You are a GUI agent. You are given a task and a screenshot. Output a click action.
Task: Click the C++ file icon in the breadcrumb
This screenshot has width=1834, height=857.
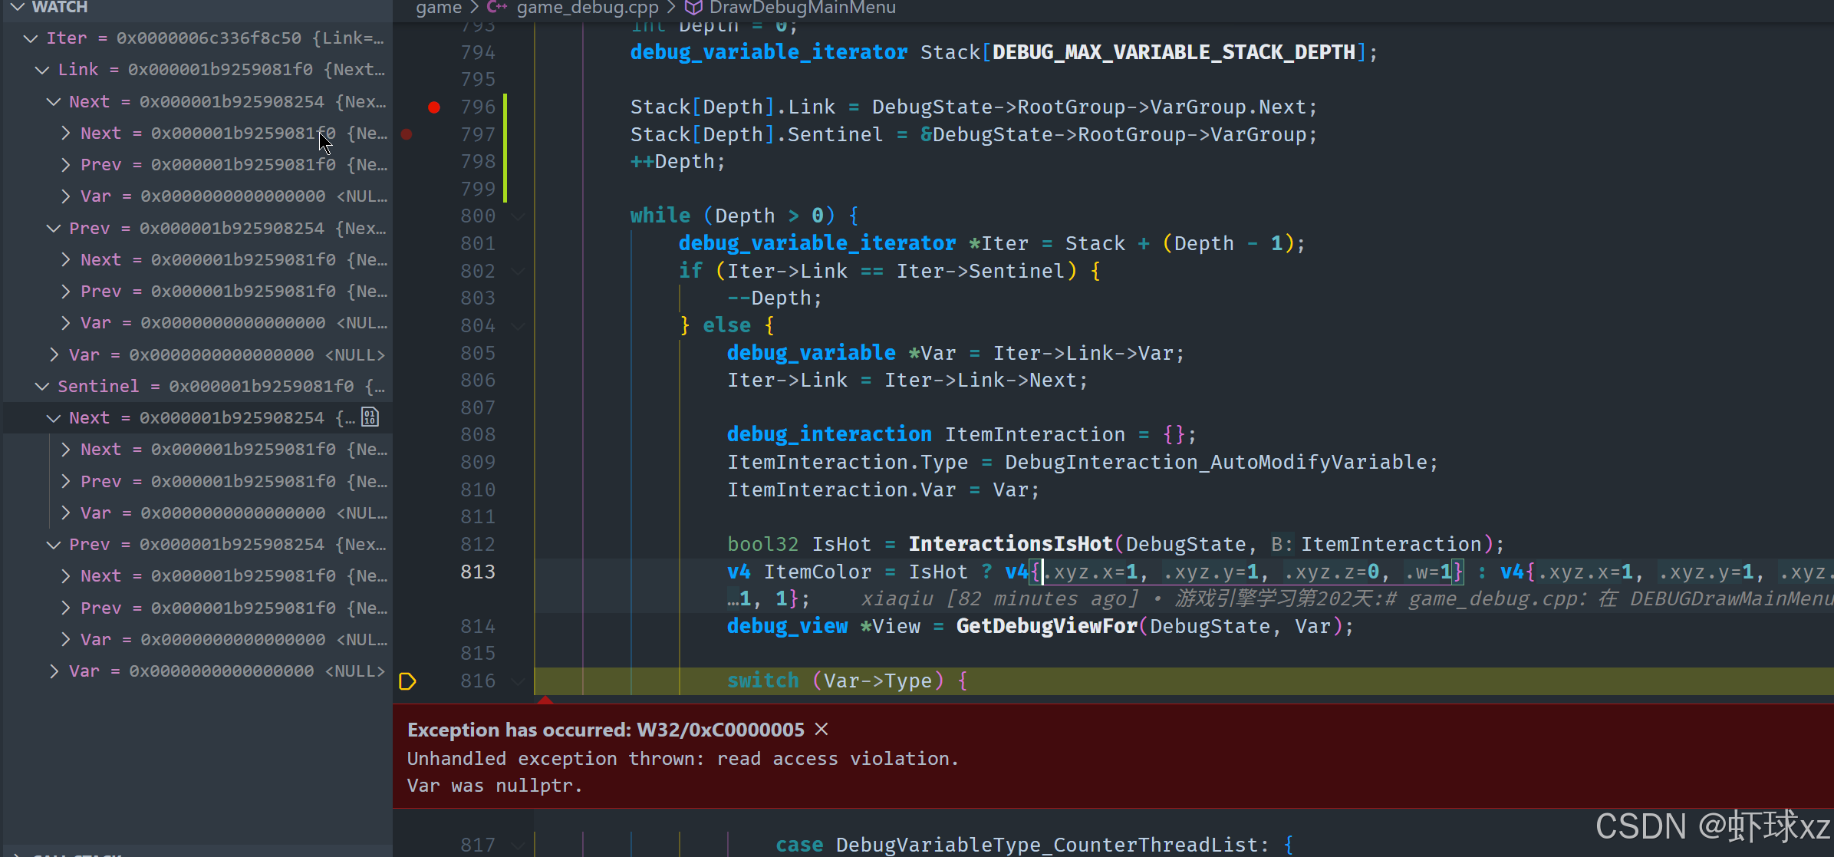pyautogui.click(x=497, y=8)
